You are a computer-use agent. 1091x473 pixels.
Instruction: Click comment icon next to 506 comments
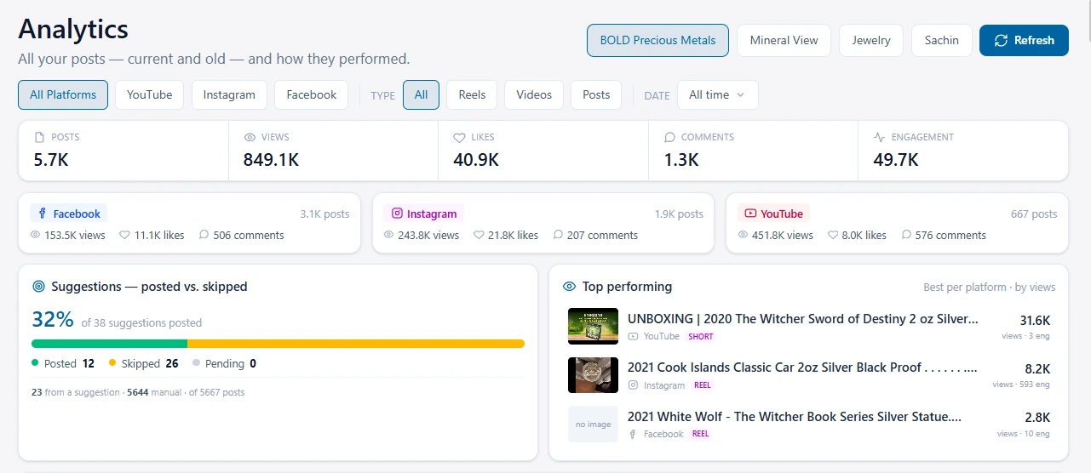[204, 235]
